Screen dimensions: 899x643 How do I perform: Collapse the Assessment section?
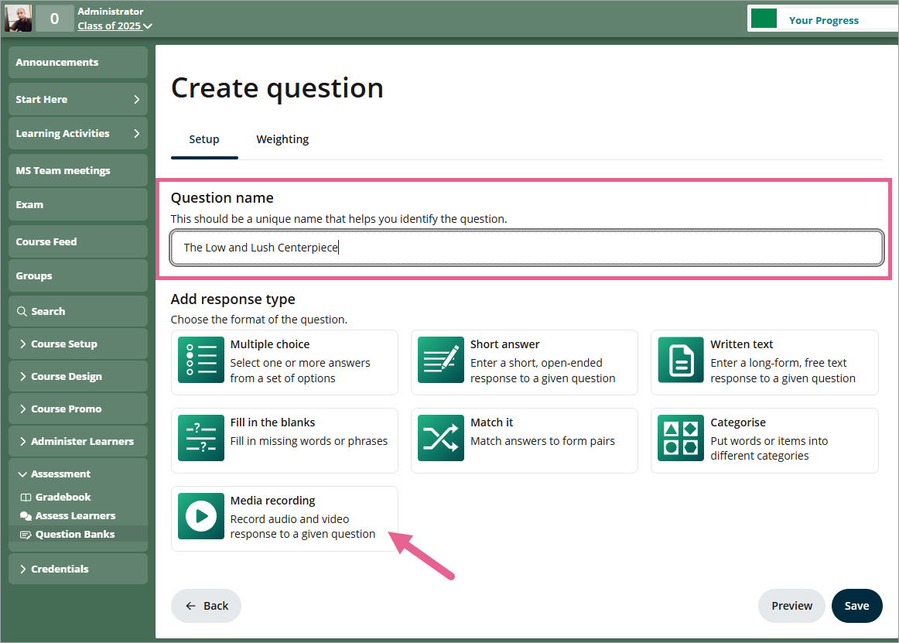click(x=78, y=474)
